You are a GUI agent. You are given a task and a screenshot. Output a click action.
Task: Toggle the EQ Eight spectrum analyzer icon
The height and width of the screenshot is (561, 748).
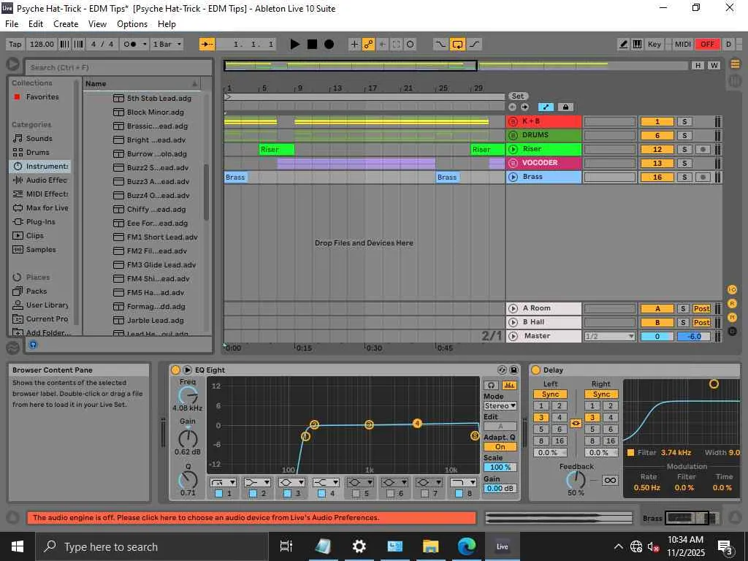pyautogui.click(x=509, y=385)
